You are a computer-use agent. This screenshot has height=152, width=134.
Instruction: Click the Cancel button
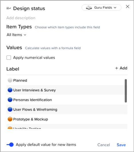(x=104, y=145)
